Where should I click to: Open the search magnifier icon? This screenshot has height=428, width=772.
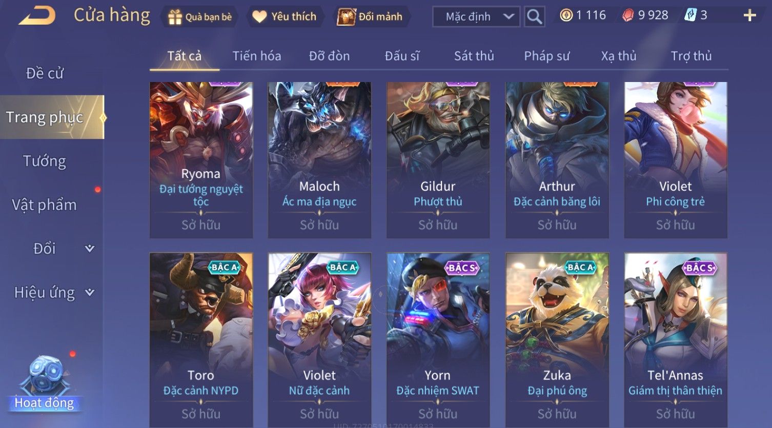534,17
